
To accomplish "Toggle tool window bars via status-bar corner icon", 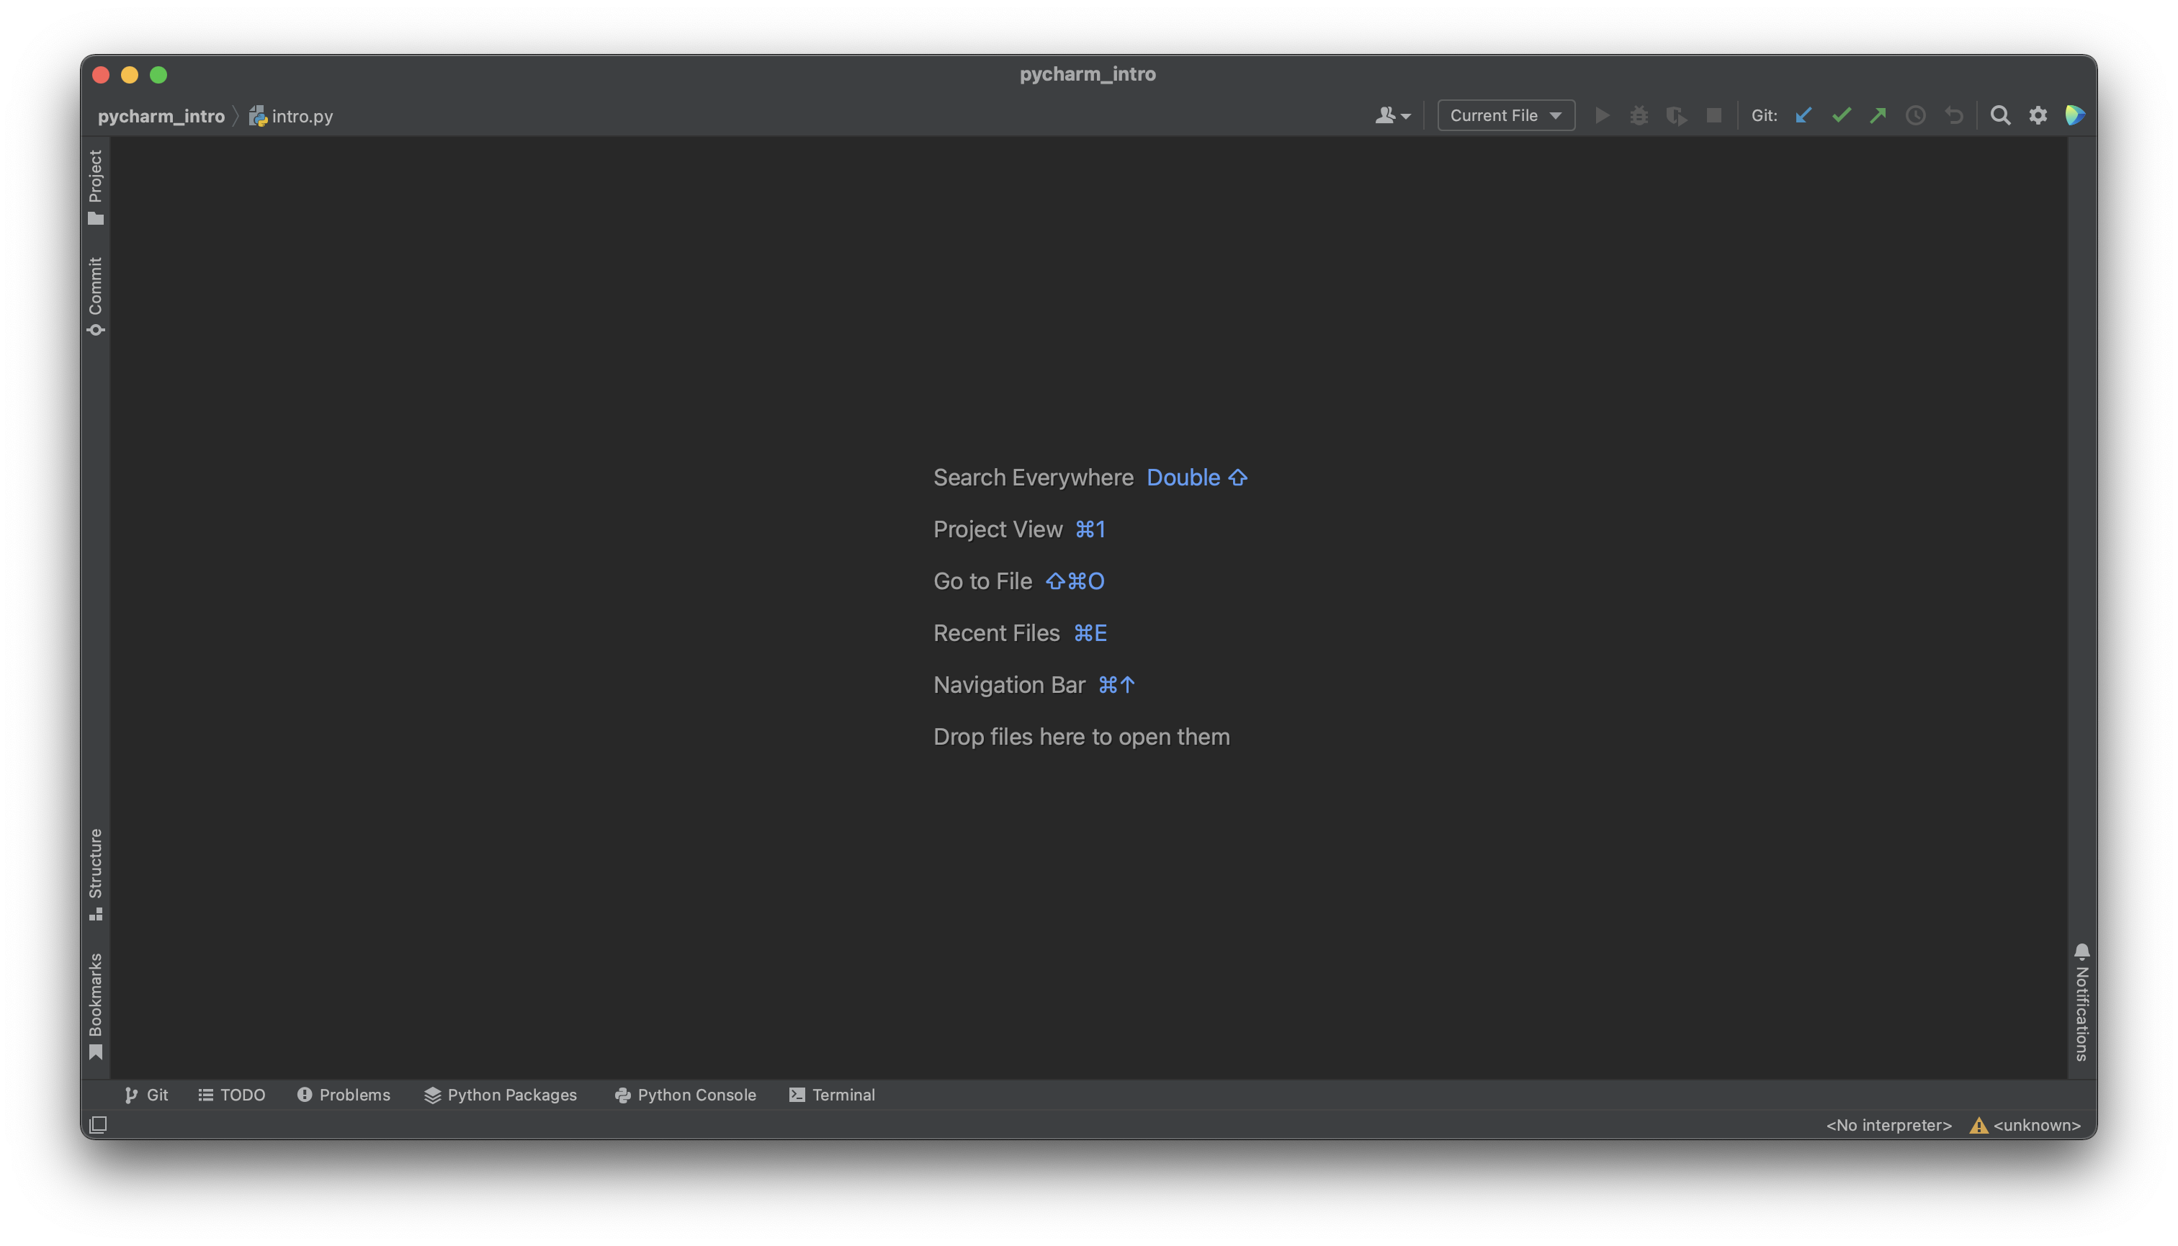I will click(99, 1124).
